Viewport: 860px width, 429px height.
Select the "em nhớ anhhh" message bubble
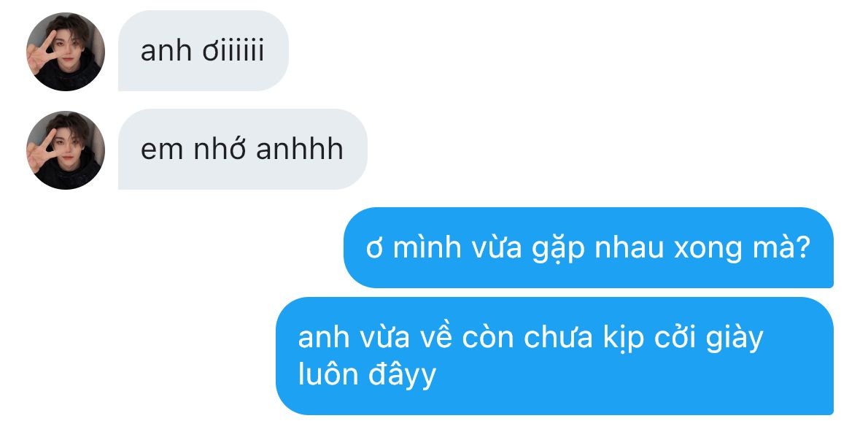[242, 150]
